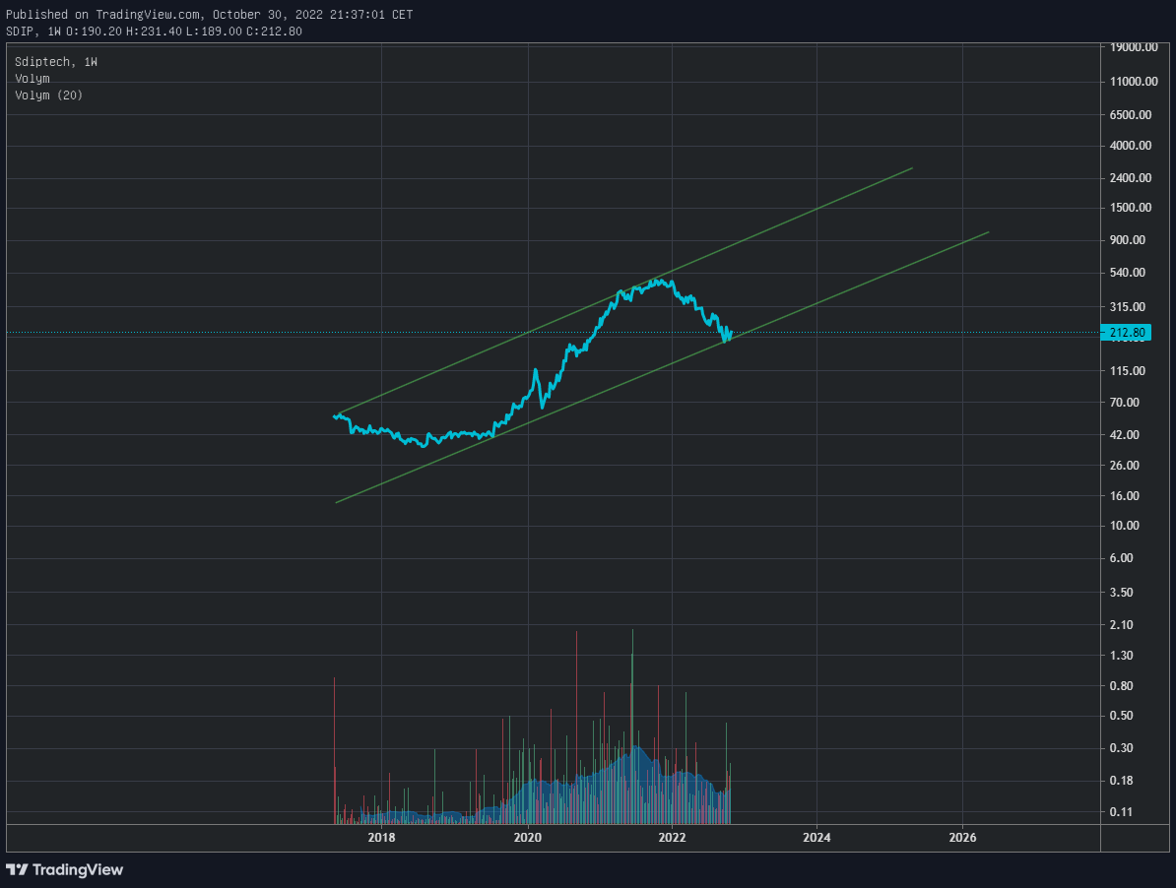The width and height of the screenshot is (1176, 888).
Task: Click the 2.10 price scale label
Action: tap(1122, 625)
